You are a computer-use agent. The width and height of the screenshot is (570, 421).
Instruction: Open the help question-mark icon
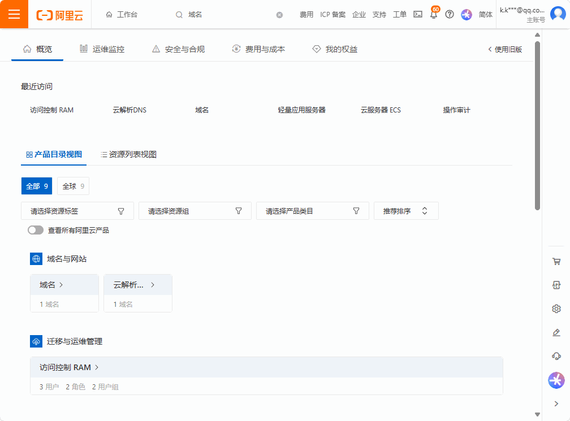point(450,14)
